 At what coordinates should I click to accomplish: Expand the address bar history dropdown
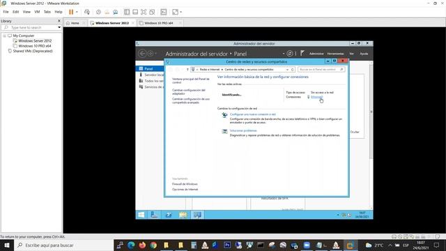point(287,70)
